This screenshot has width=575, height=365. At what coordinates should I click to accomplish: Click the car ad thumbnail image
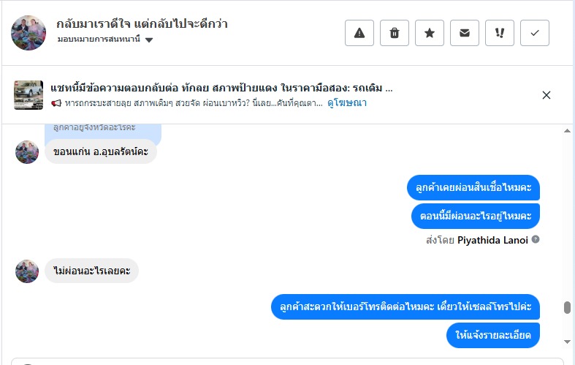[x=28, y=95]
